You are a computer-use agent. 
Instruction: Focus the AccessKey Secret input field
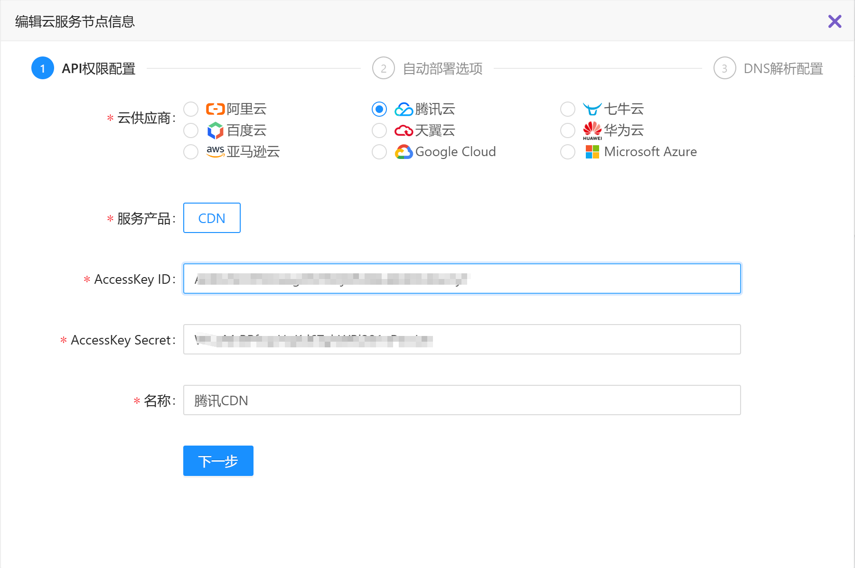tap(462, 339)
